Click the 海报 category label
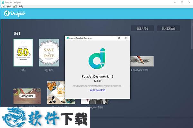Viewport: 193px width, 128px height. pos(23,70)
